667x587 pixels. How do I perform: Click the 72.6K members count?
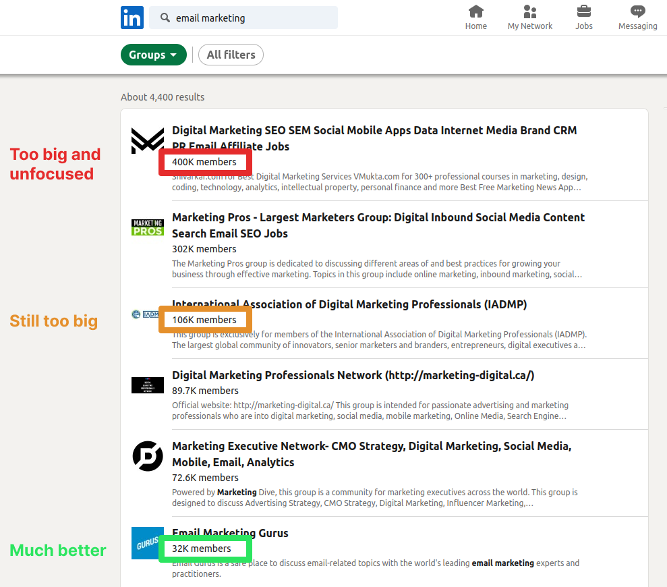[205, 478]
